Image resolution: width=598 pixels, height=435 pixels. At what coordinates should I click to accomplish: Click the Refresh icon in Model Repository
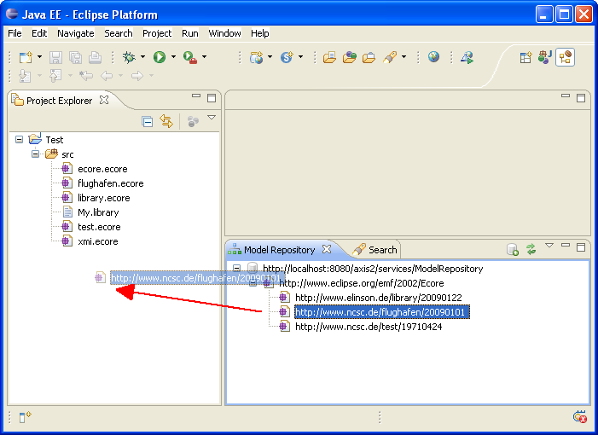(531, 250)
